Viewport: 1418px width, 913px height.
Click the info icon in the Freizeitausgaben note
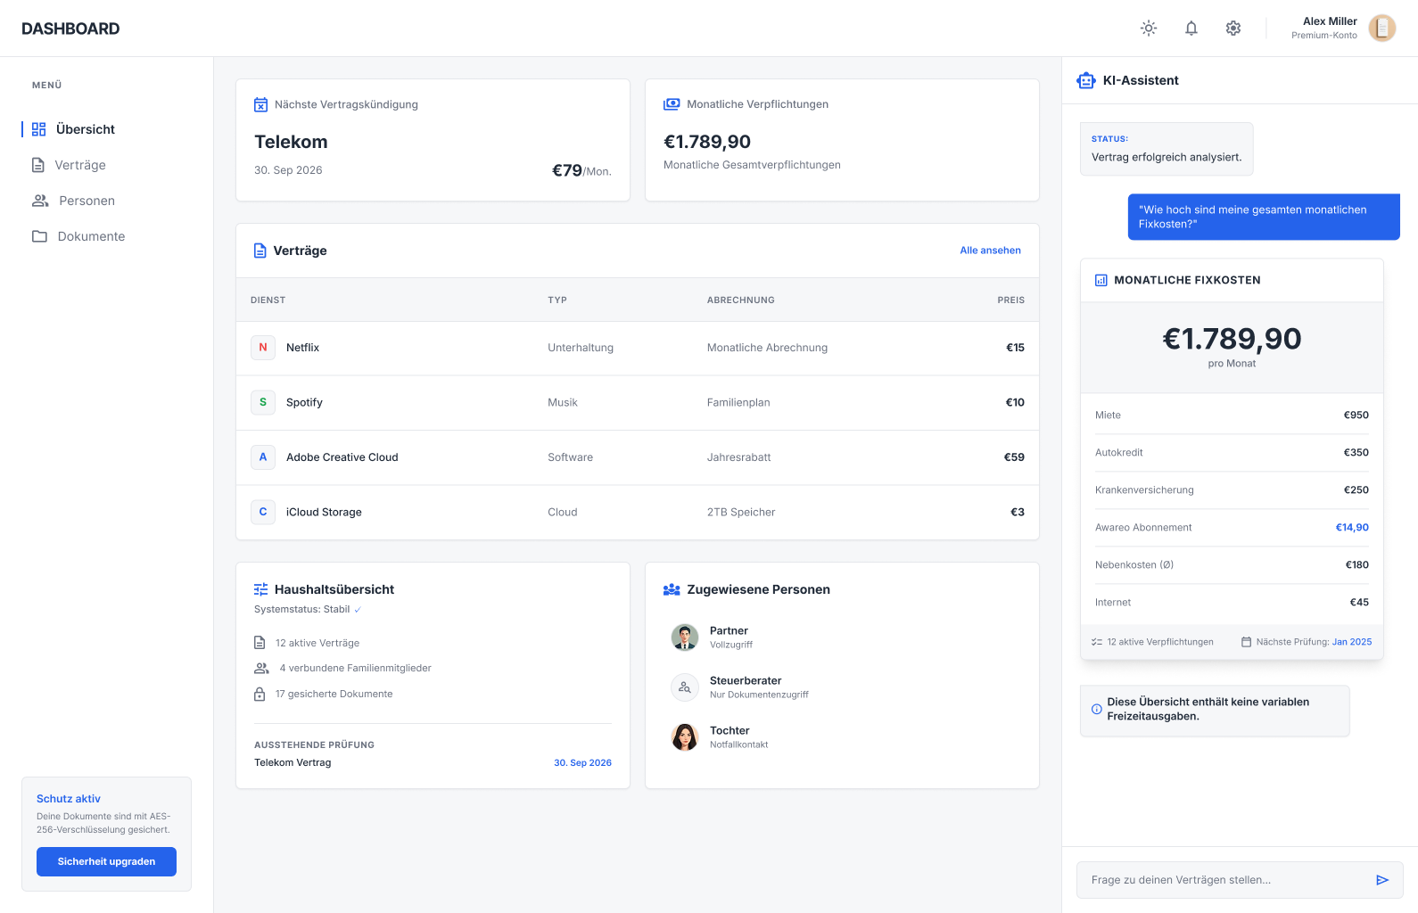click(x=1097, y=710)
